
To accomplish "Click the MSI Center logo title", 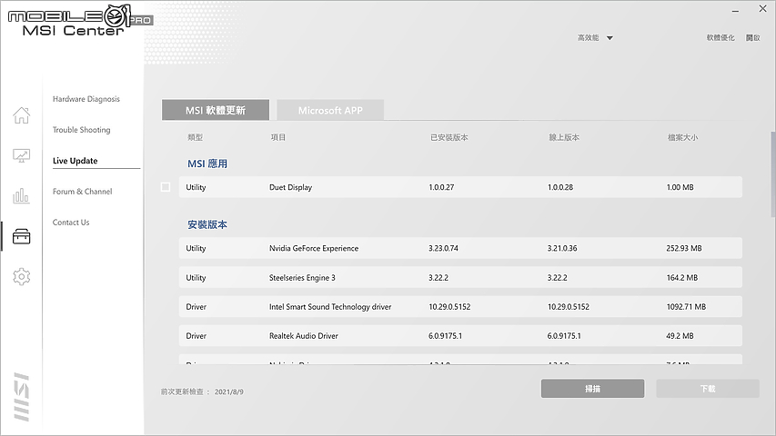I will [74, 31].
